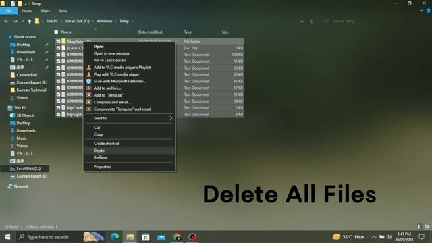
Task: Select Add to archive option
Action: click(107, 88)
